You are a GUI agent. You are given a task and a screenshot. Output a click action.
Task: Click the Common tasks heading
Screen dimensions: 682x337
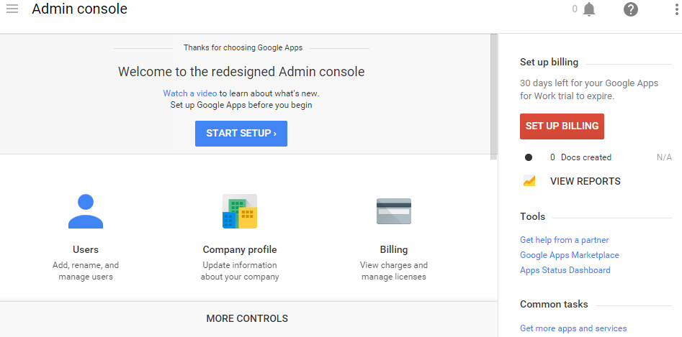pos(554,304)
